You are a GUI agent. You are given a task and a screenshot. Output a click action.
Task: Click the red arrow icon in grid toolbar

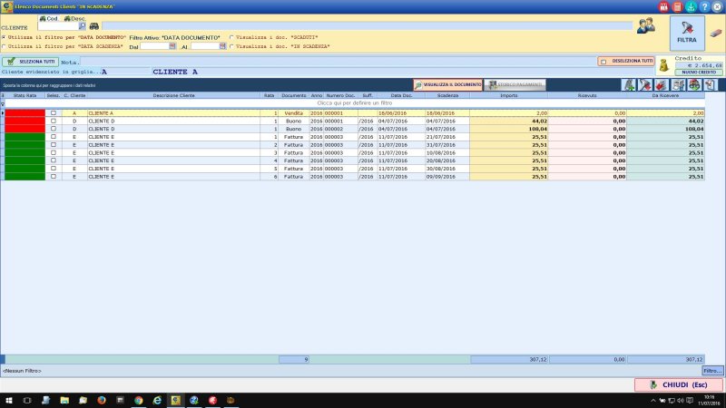[662, 84]
